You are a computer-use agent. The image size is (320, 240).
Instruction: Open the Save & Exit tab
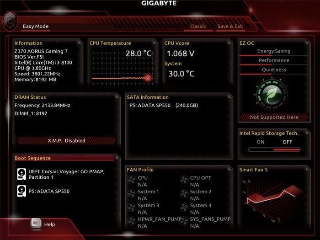pos(230,27)
